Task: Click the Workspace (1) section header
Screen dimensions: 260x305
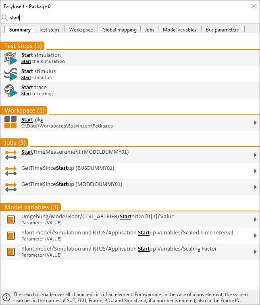Action: click(24, 110)
